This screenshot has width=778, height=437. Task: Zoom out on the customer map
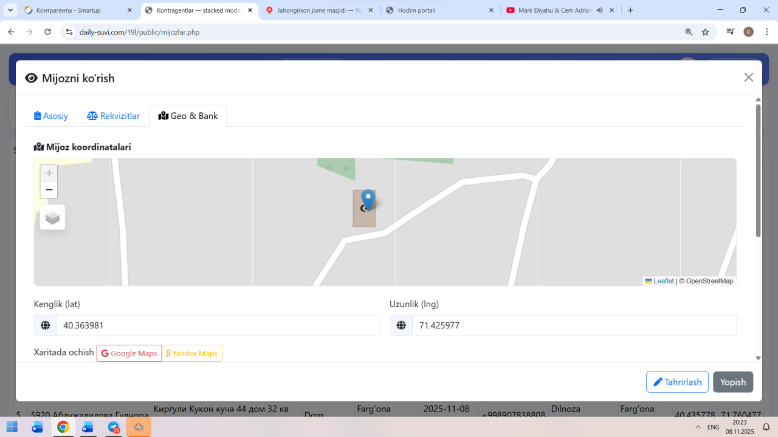[x=49, y=190]
